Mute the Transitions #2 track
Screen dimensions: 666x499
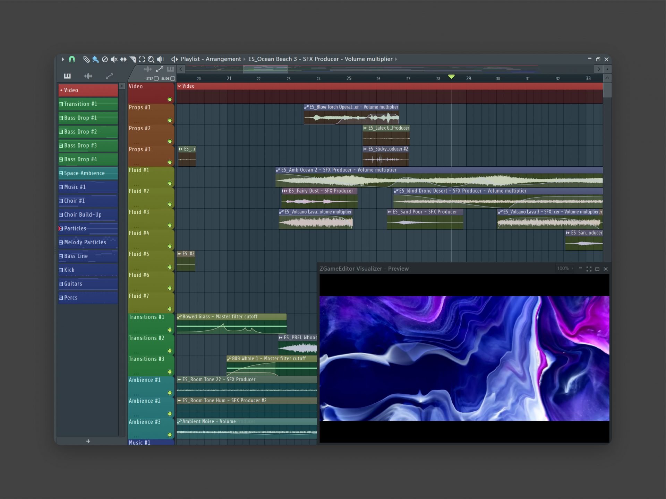tap(170, 351)
